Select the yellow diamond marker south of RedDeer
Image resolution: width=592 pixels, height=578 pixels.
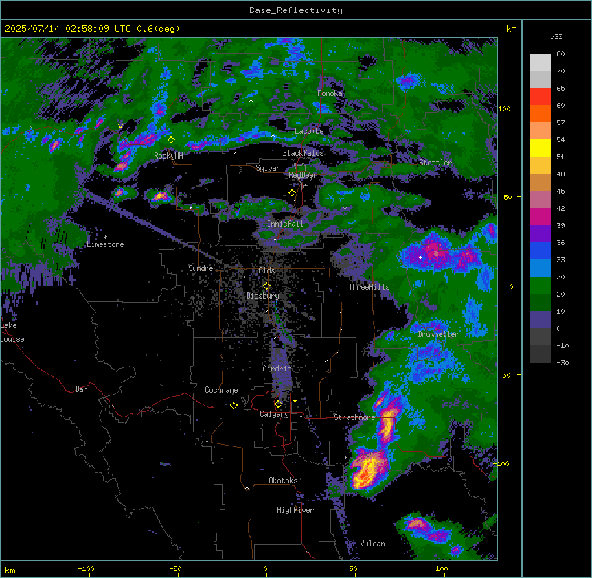click(293, 193)
